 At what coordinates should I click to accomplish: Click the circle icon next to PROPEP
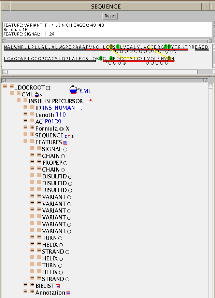[65, 163]
